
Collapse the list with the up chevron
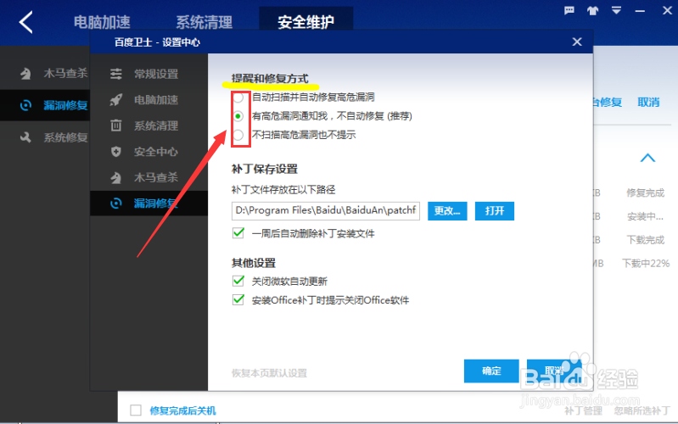pyautogui.click(x=647, y=158)
